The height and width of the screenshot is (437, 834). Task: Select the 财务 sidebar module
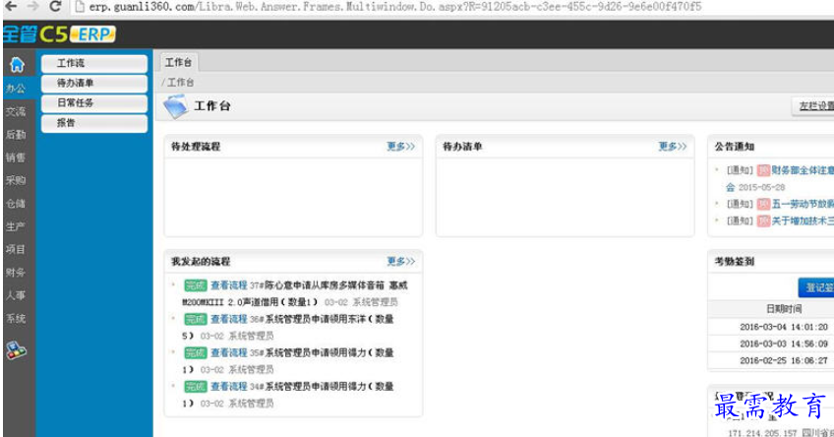click(x=16, y=272)
